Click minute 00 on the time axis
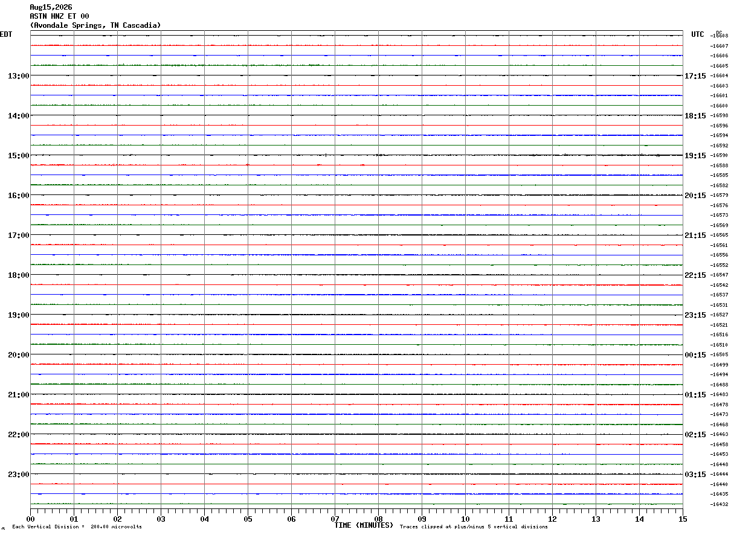731x535 pixels. tap(30, 519)
